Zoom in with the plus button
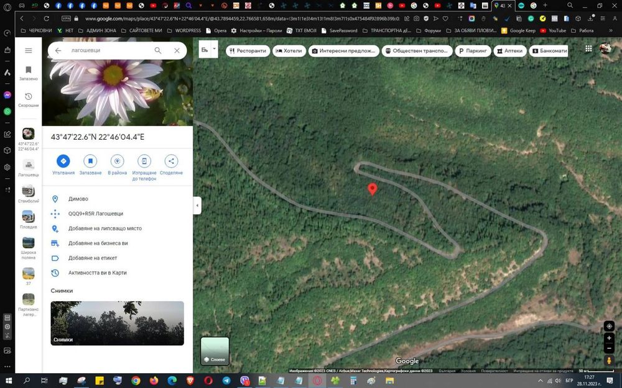Screen dimensions: 622x388 [x=610, y=338]
